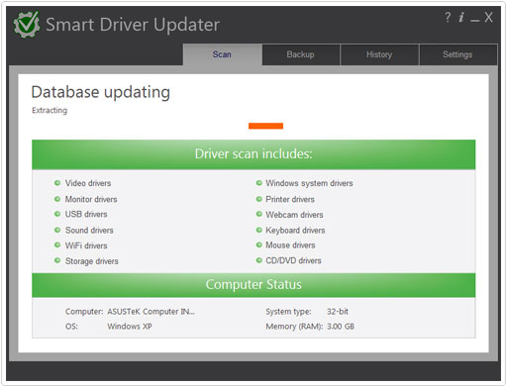The width and height of the screenshot is (507, 387).
Task: Close the Smart Driver Updater window
Action: [x=488, y=17]
